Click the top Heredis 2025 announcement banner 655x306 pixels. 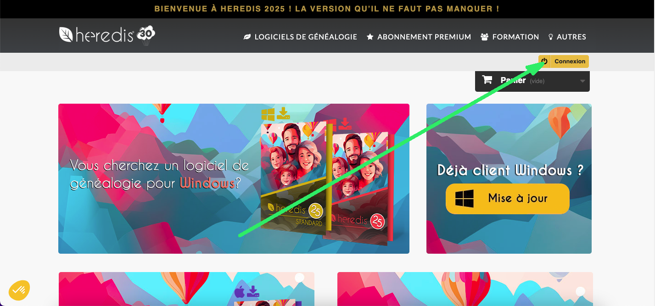[x=327, y=9]
